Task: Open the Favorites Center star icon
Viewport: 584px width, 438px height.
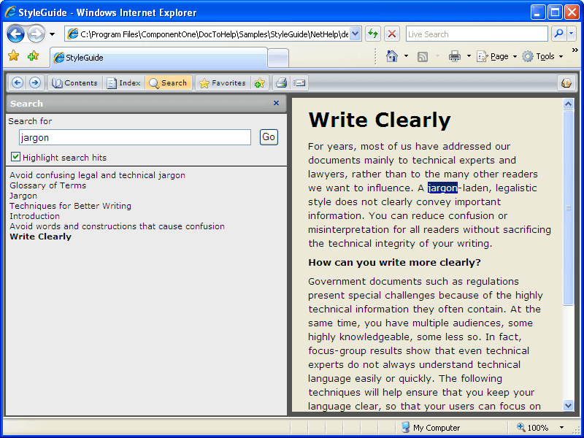Action: (13, 56)
